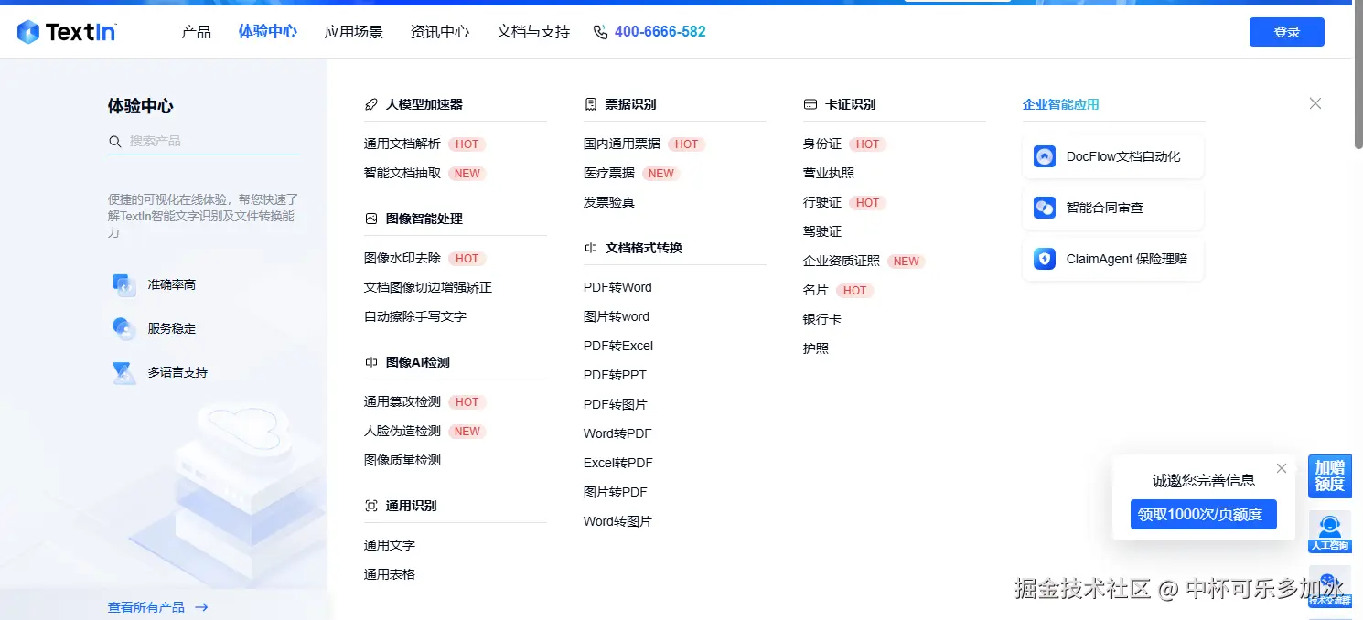The image size is (1363, 620).
Task: Click the 查看所有产品 link
Action: tap(146, 607)
